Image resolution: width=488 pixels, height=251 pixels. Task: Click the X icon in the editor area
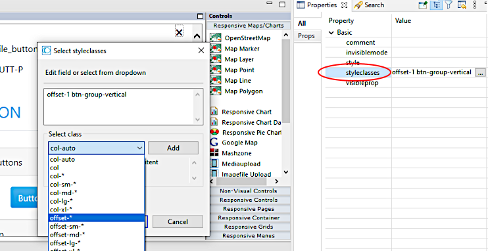pyautogui.click(x=179, y=32)
